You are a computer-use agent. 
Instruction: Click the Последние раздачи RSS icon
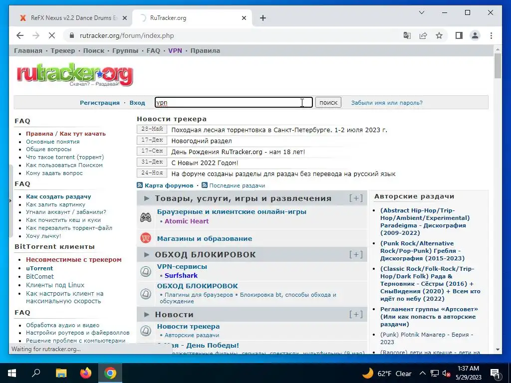pyautogui.click(x=205, y=186)
